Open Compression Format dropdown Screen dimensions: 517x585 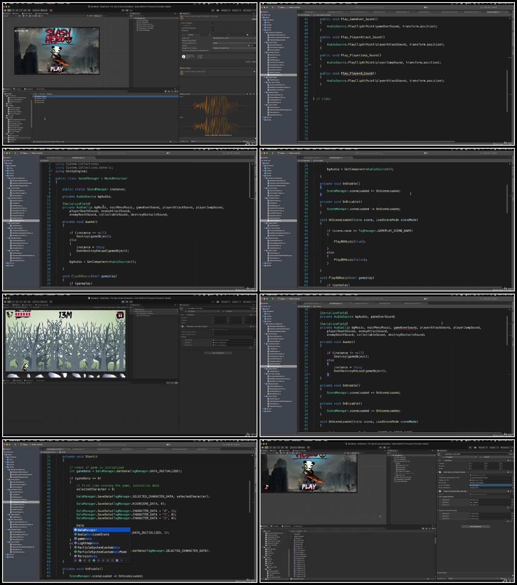click(234, 43)
